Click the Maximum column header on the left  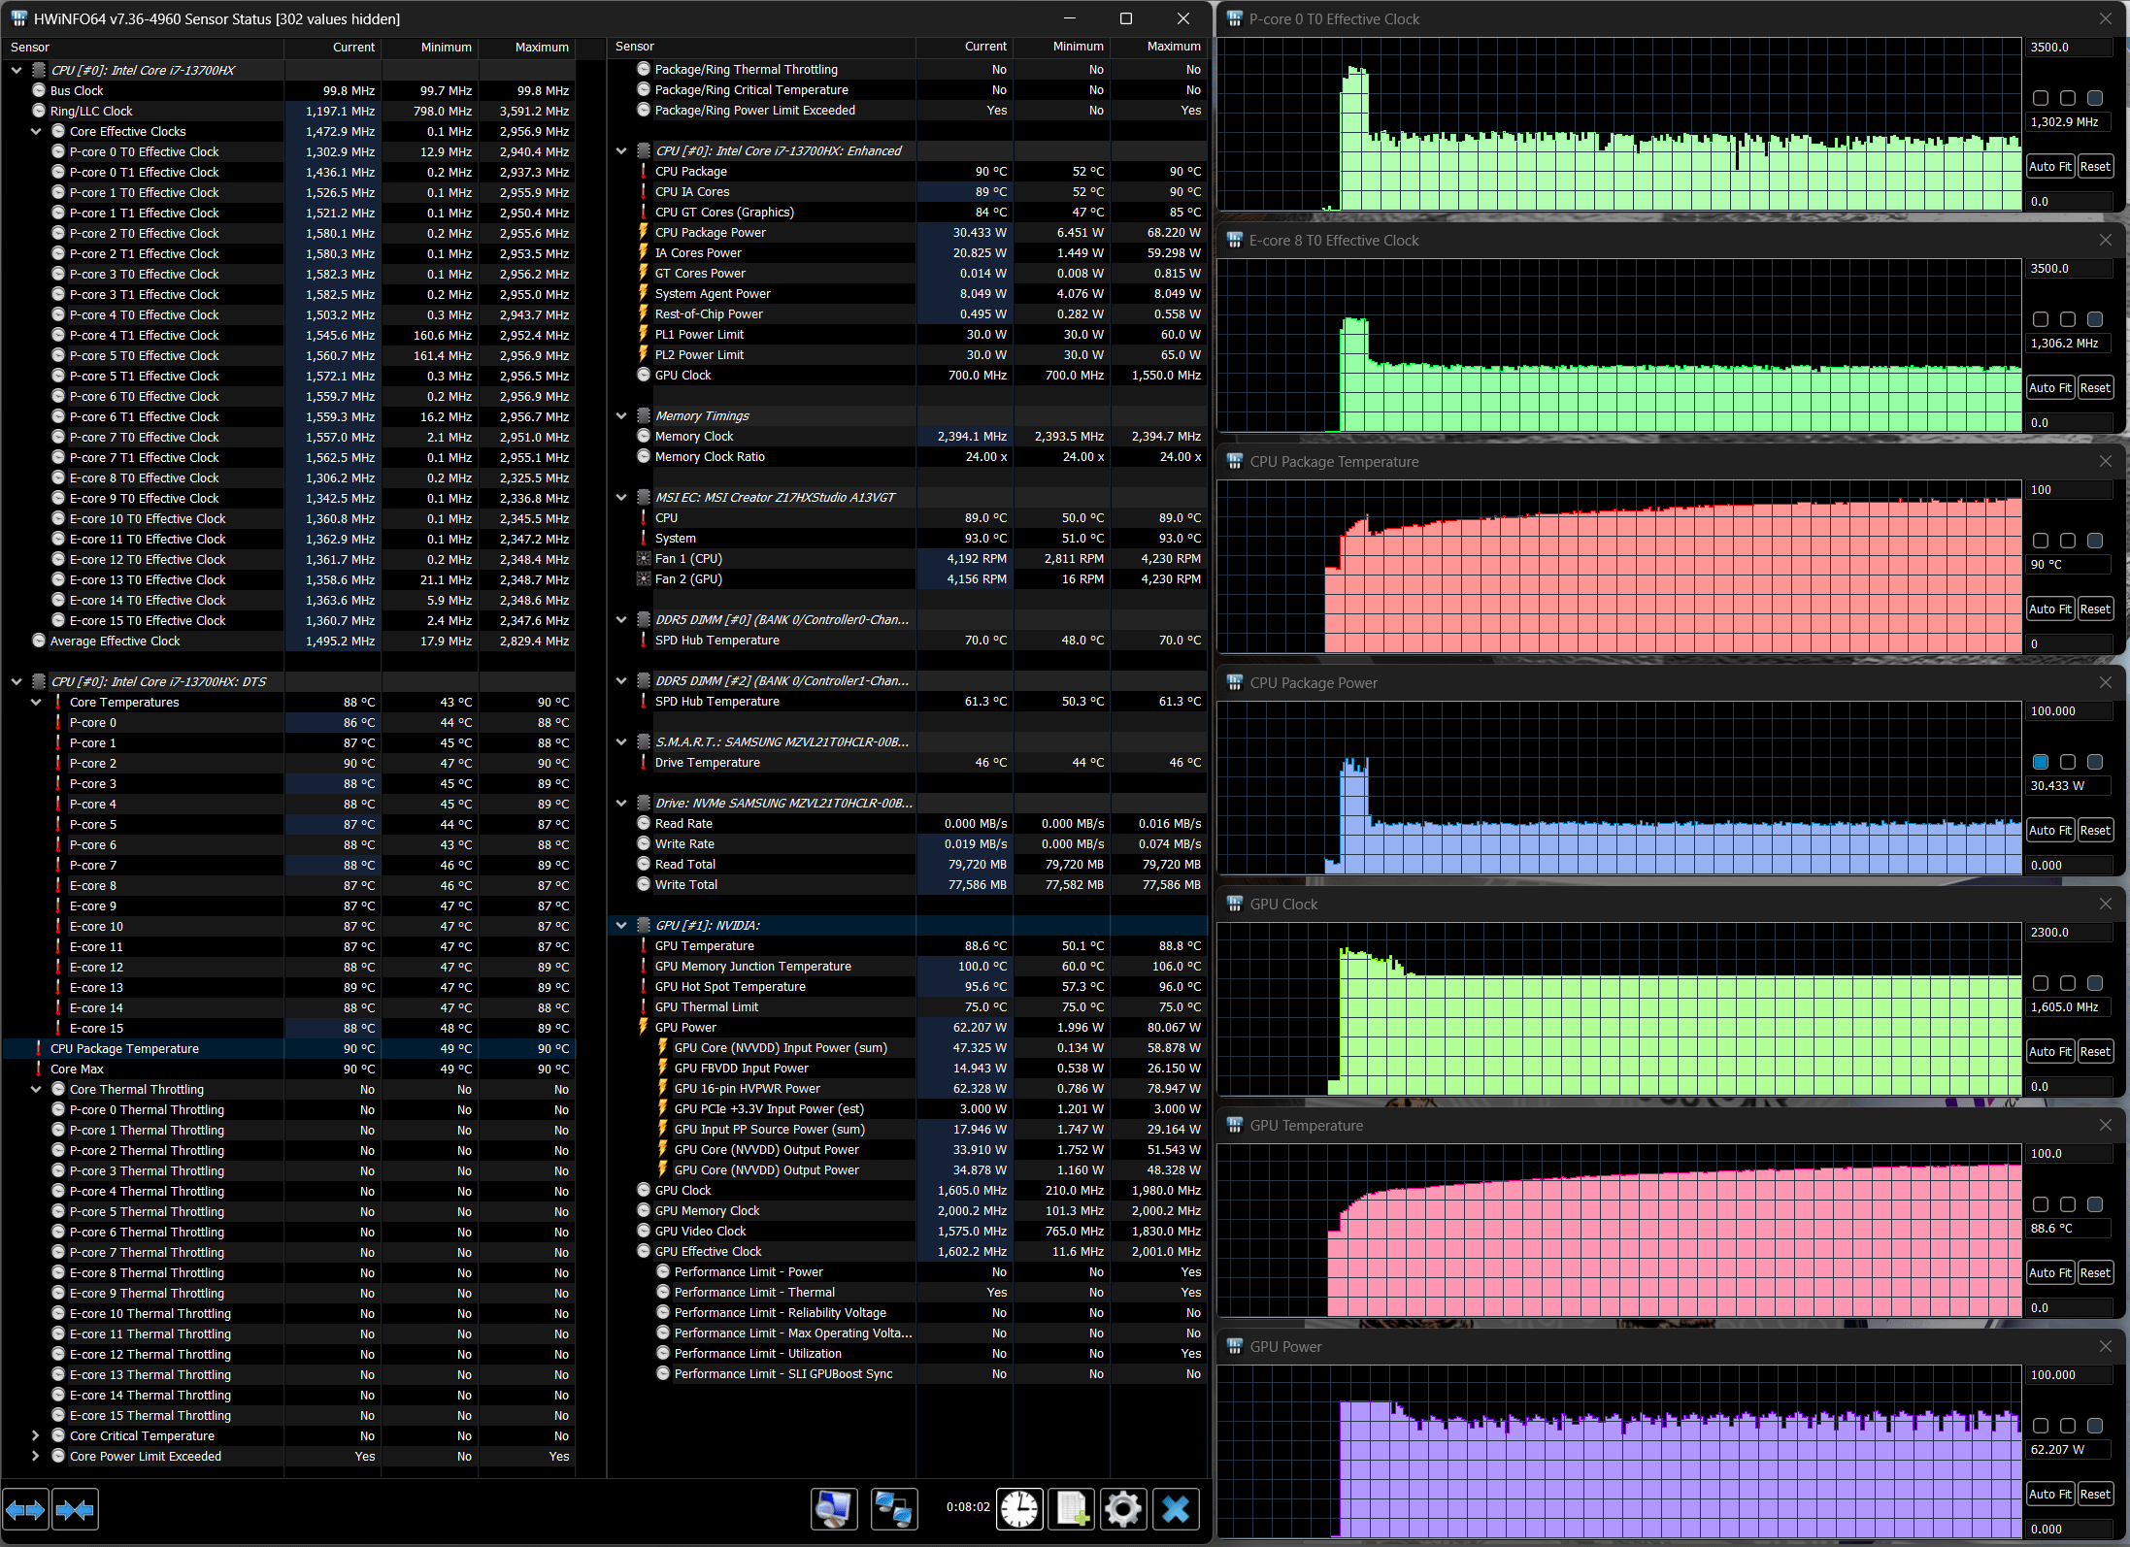point(541,47)
